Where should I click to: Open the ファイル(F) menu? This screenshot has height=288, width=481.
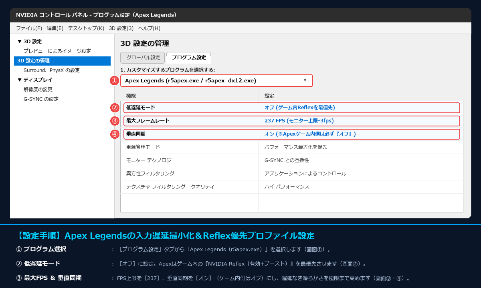[x=29, y=28]
